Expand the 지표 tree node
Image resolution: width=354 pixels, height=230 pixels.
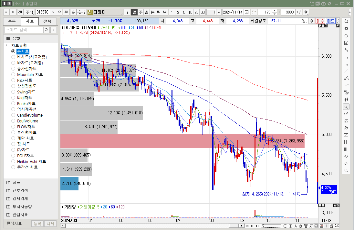[x=8, y=182]
